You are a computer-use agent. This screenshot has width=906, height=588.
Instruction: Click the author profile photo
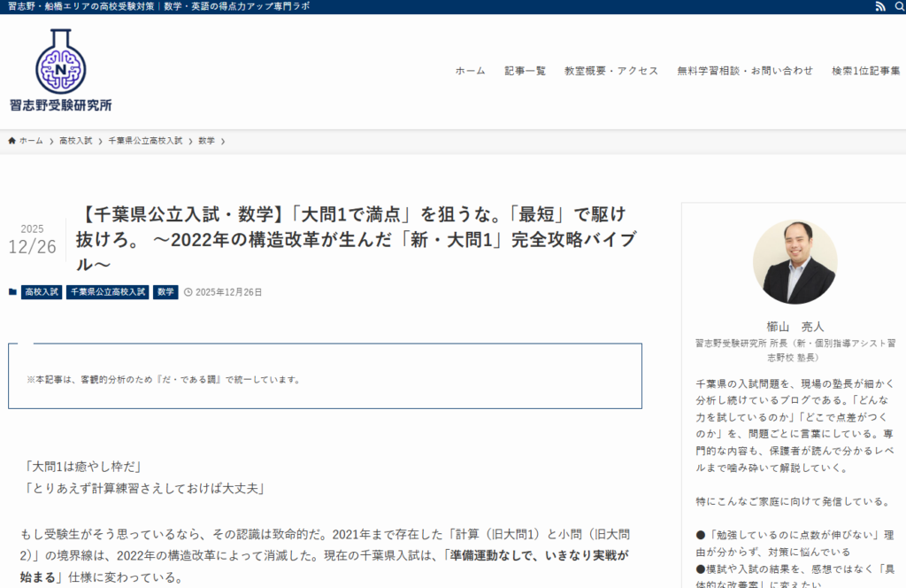pyautogui.click(x=795, y=262)
